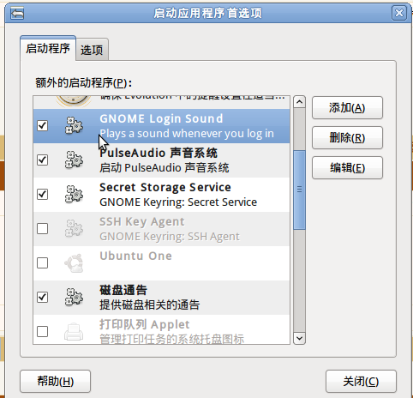Click the scrollbar down arrow
The image size is (413, 398).
click(x=299, y=338)
